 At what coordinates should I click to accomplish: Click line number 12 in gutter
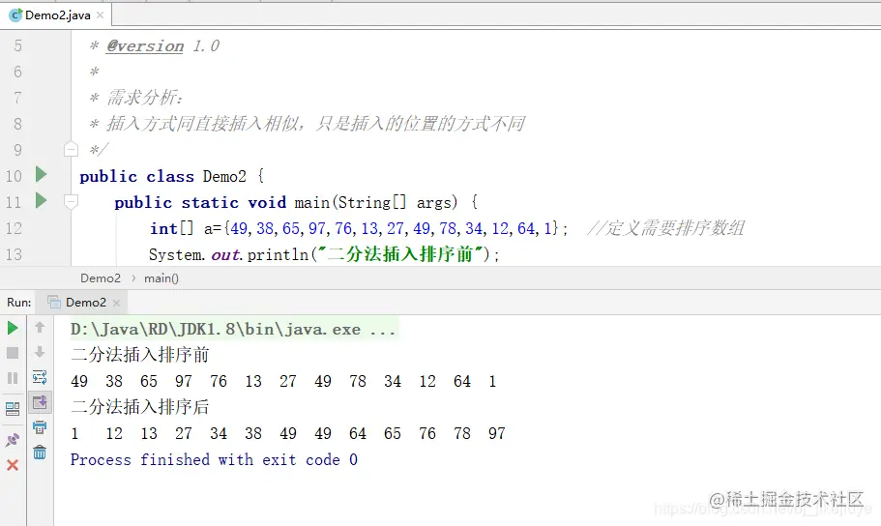(x=15, y=228)
